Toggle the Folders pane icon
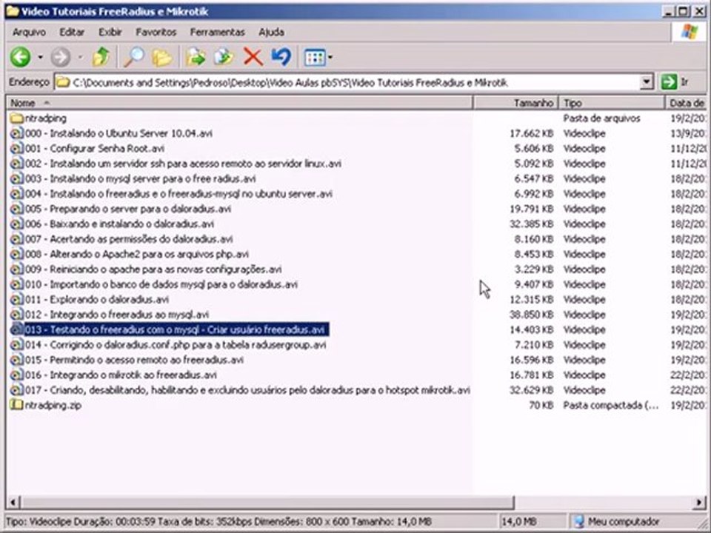Viewport: 711px width, 533px height. (x=162, y=57)
